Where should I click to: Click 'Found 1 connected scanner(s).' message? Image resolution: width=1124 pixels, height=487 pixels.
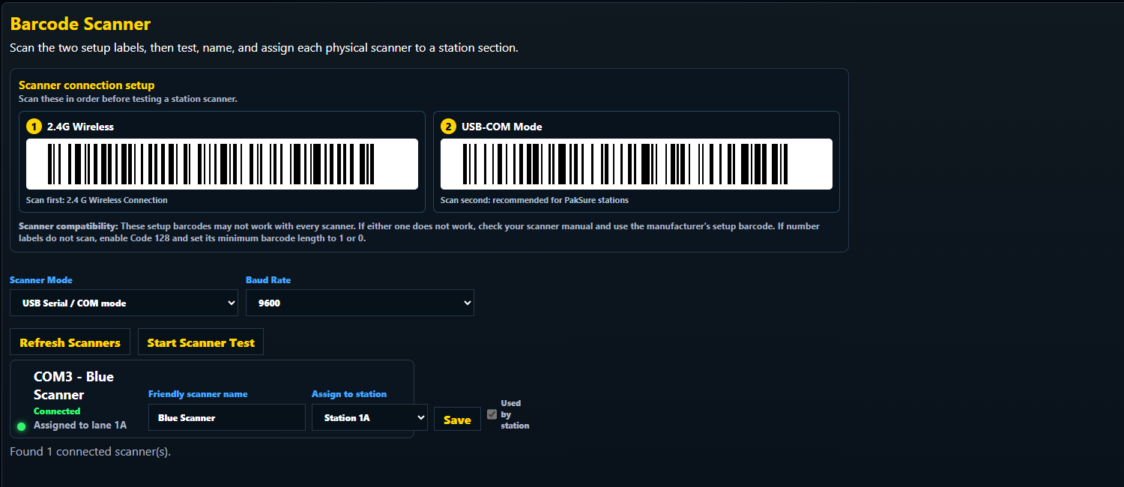tap(90, 452)
